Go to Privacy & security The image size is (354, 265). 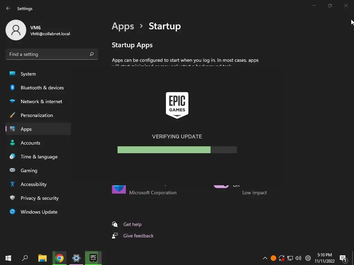pos(38,198)
